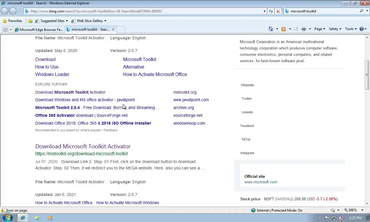Image resolution: width=370 pixels, height=222 pixels.
Task: Open the Alternative sitelink
Action: 134,67
